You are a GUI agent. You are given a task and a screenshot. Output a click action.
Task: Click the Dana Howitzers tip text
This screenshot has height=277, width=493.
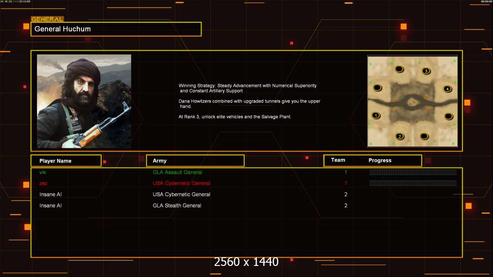[x=249, y=103]
